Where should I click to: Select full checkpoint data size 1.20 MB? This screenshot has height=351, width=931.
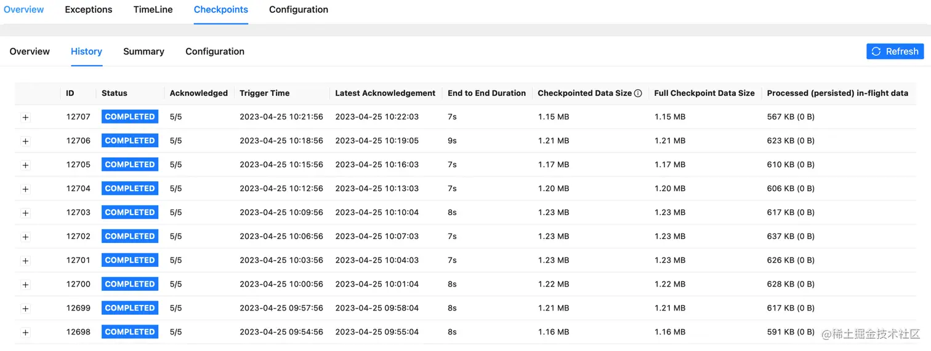click(x=670, y=189)
